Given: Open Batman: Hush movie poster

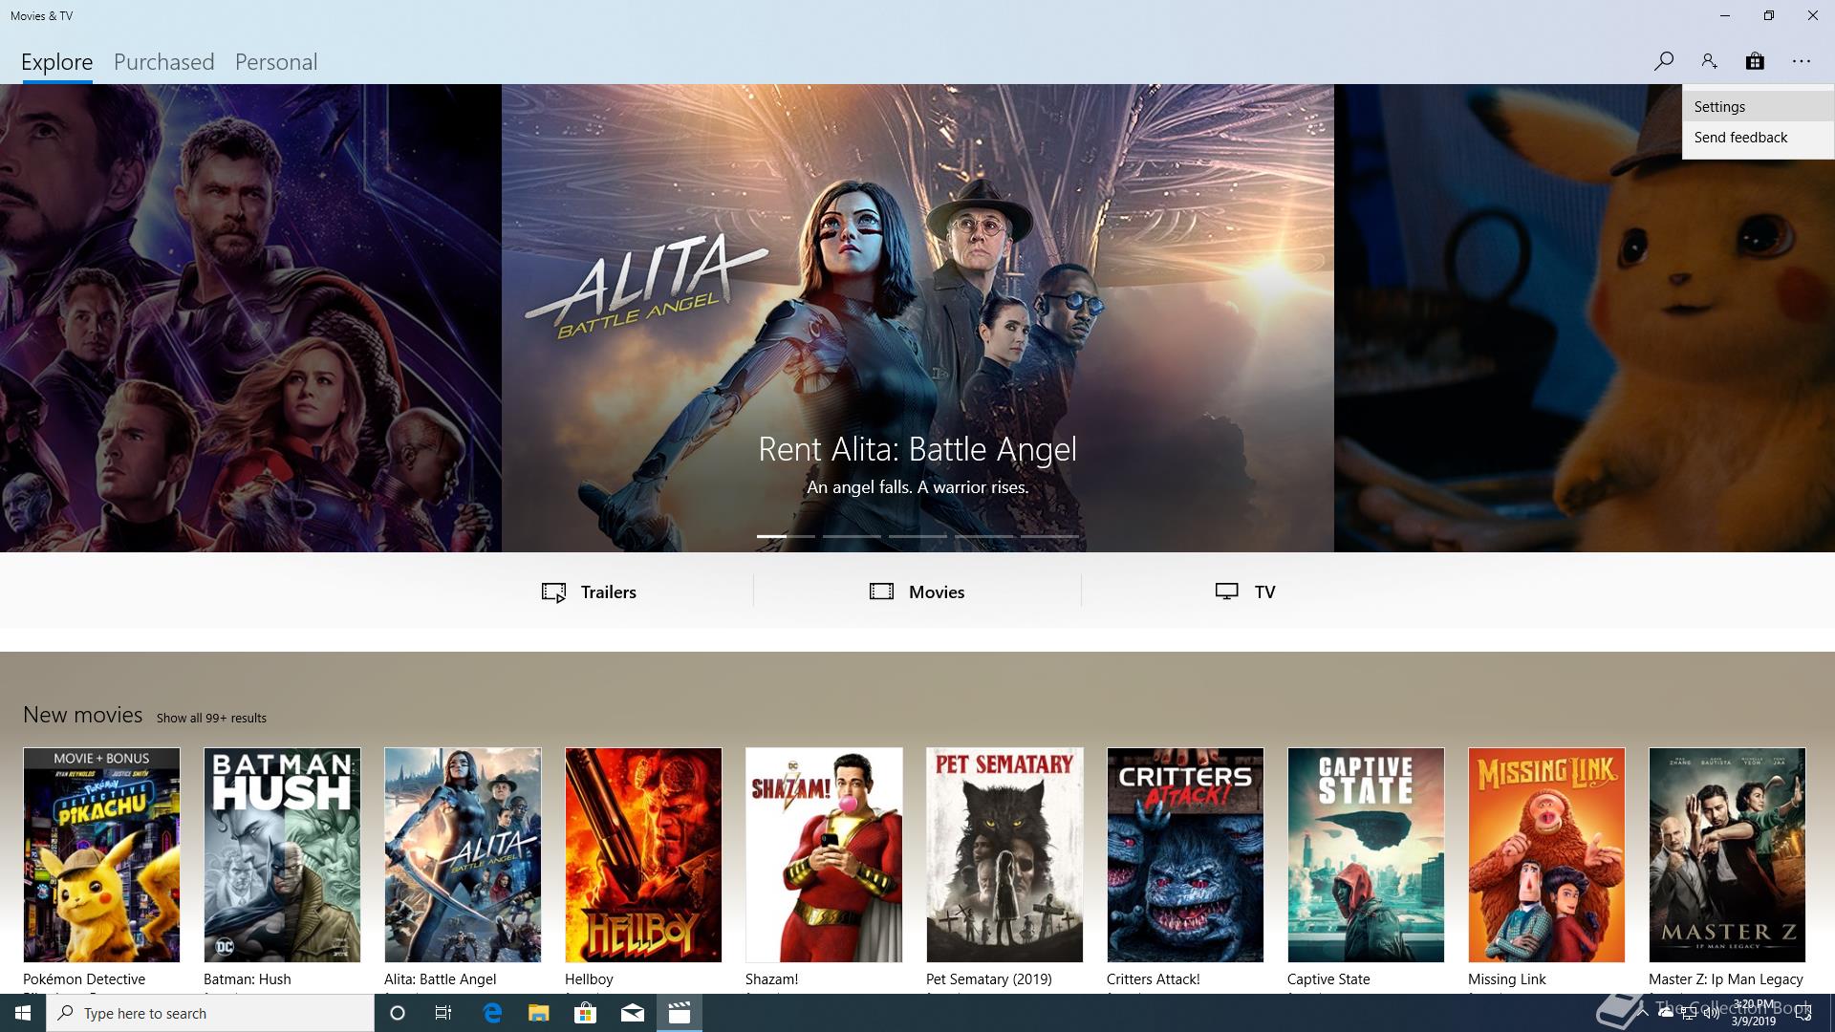Looking at the screenshot, I should tap(282, 855).
